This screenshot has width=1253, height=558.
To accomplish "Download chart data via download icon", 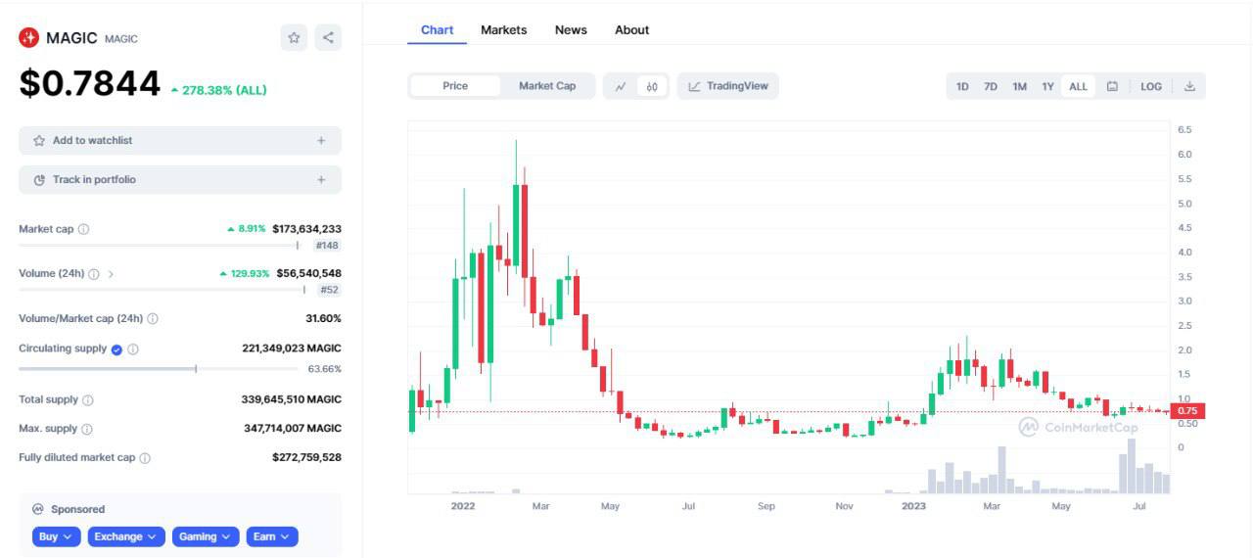I will point(1189,86).
